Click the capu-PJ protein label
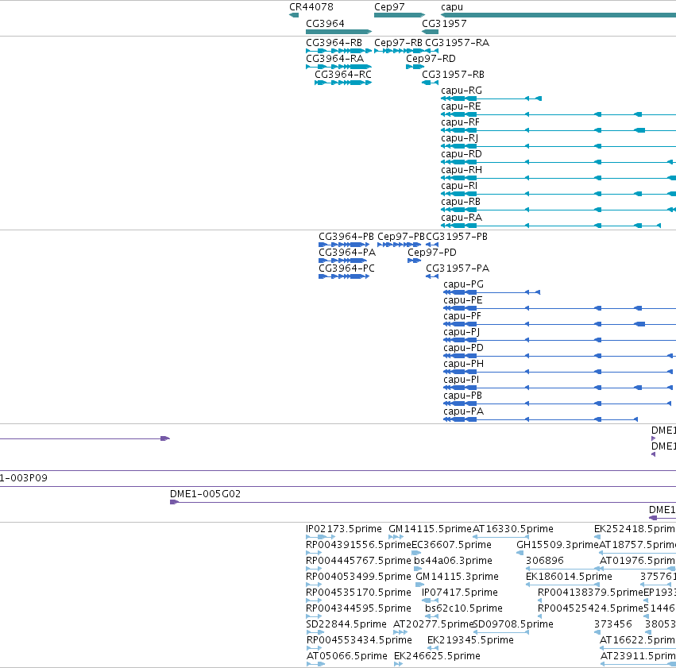This screenshot has width=676, height=668. pos(462,332)
